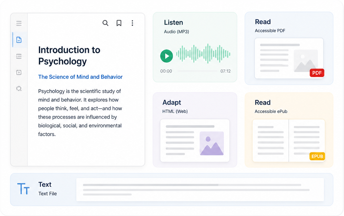Image resolution: width=344 pixels, height=216 pixels.
Task: Click the 'Accessible PDF' label
Action: tap(270, 30)
